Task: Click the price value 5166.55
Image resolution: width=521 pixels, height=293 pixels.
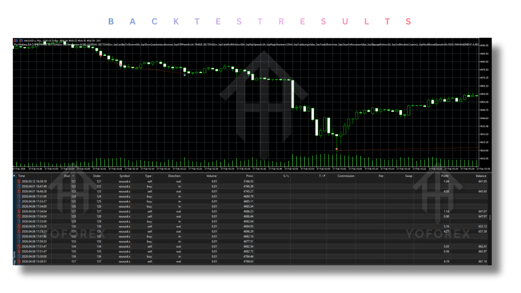Action: point(248,181)
